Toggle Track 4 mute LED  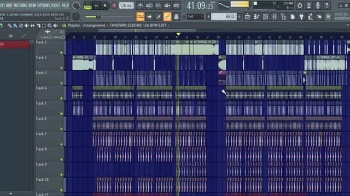pyautogui.click(x=62, y=99)
